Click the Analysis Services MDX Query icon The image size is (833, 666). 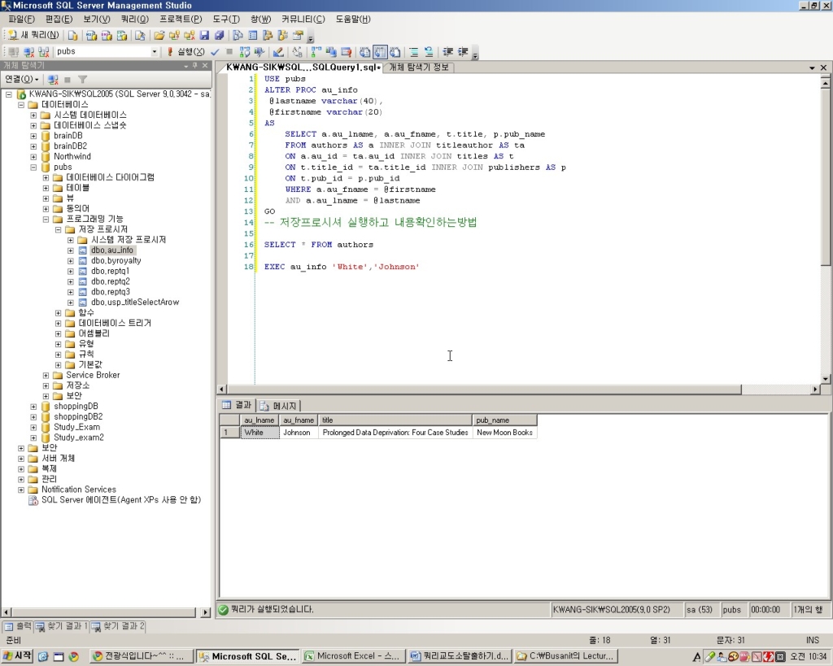91,36
